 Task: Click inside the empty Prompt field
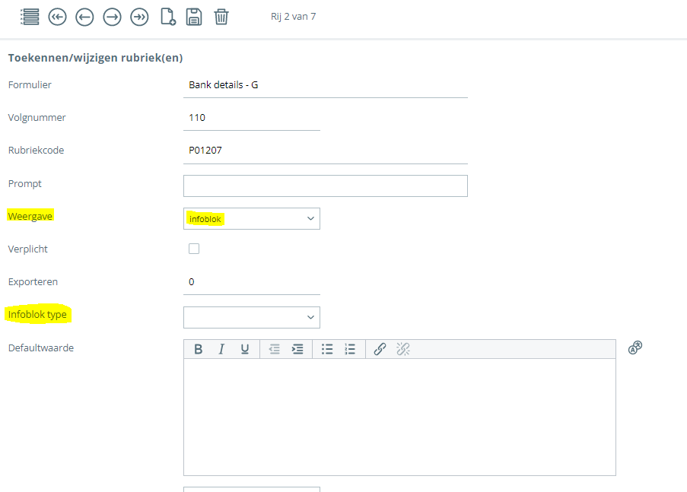[325, 186]
